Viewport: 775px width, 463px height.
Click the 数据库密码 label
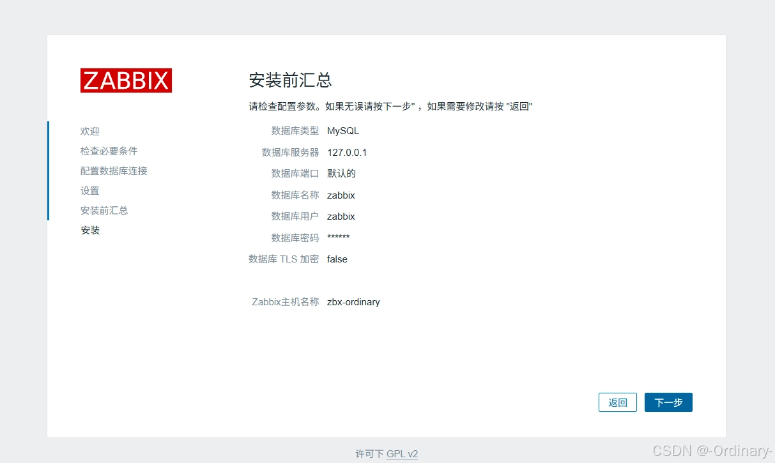pos(295,238)
